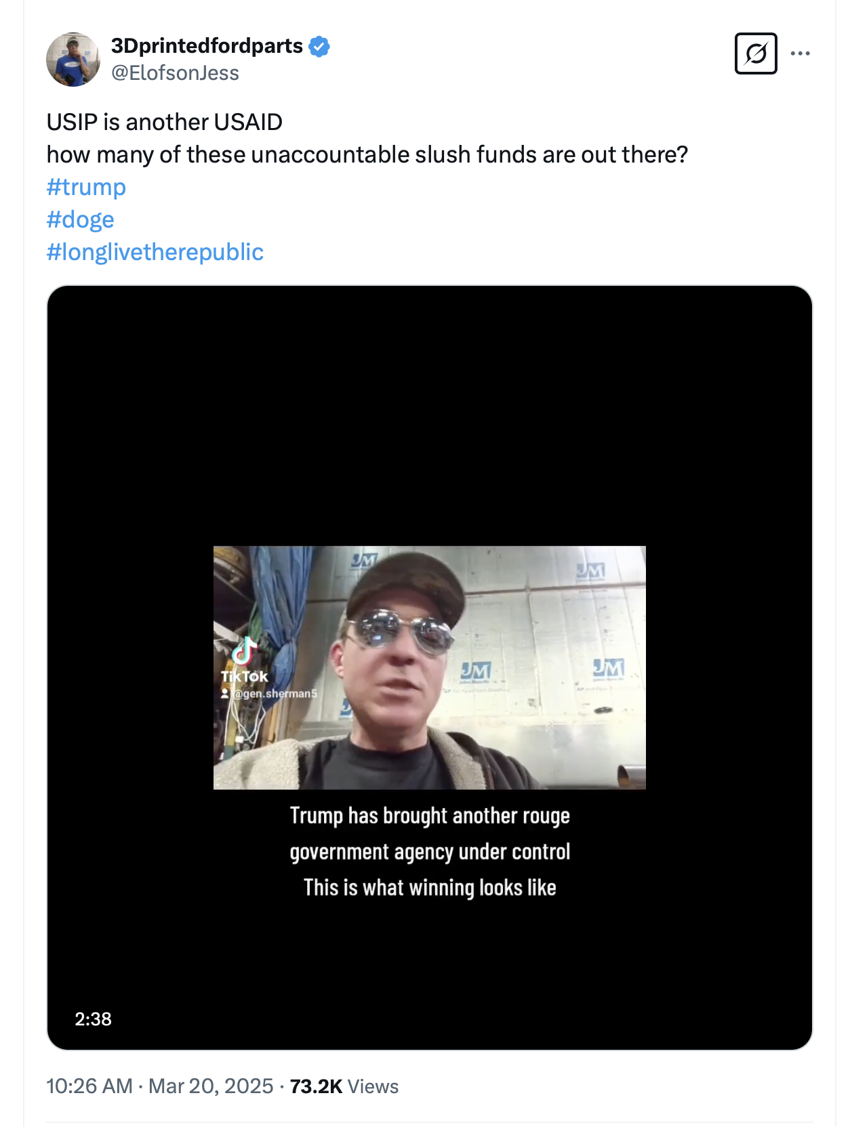Screen dimensions: 850x1127
Task: Click the tweet line about unaccountable slush funds
Action: pyautogui.click(x=367, y=154)
